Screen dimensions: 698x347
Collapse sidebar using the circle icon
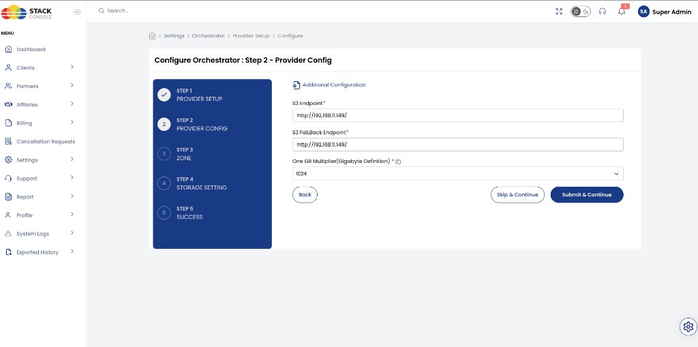77,12
